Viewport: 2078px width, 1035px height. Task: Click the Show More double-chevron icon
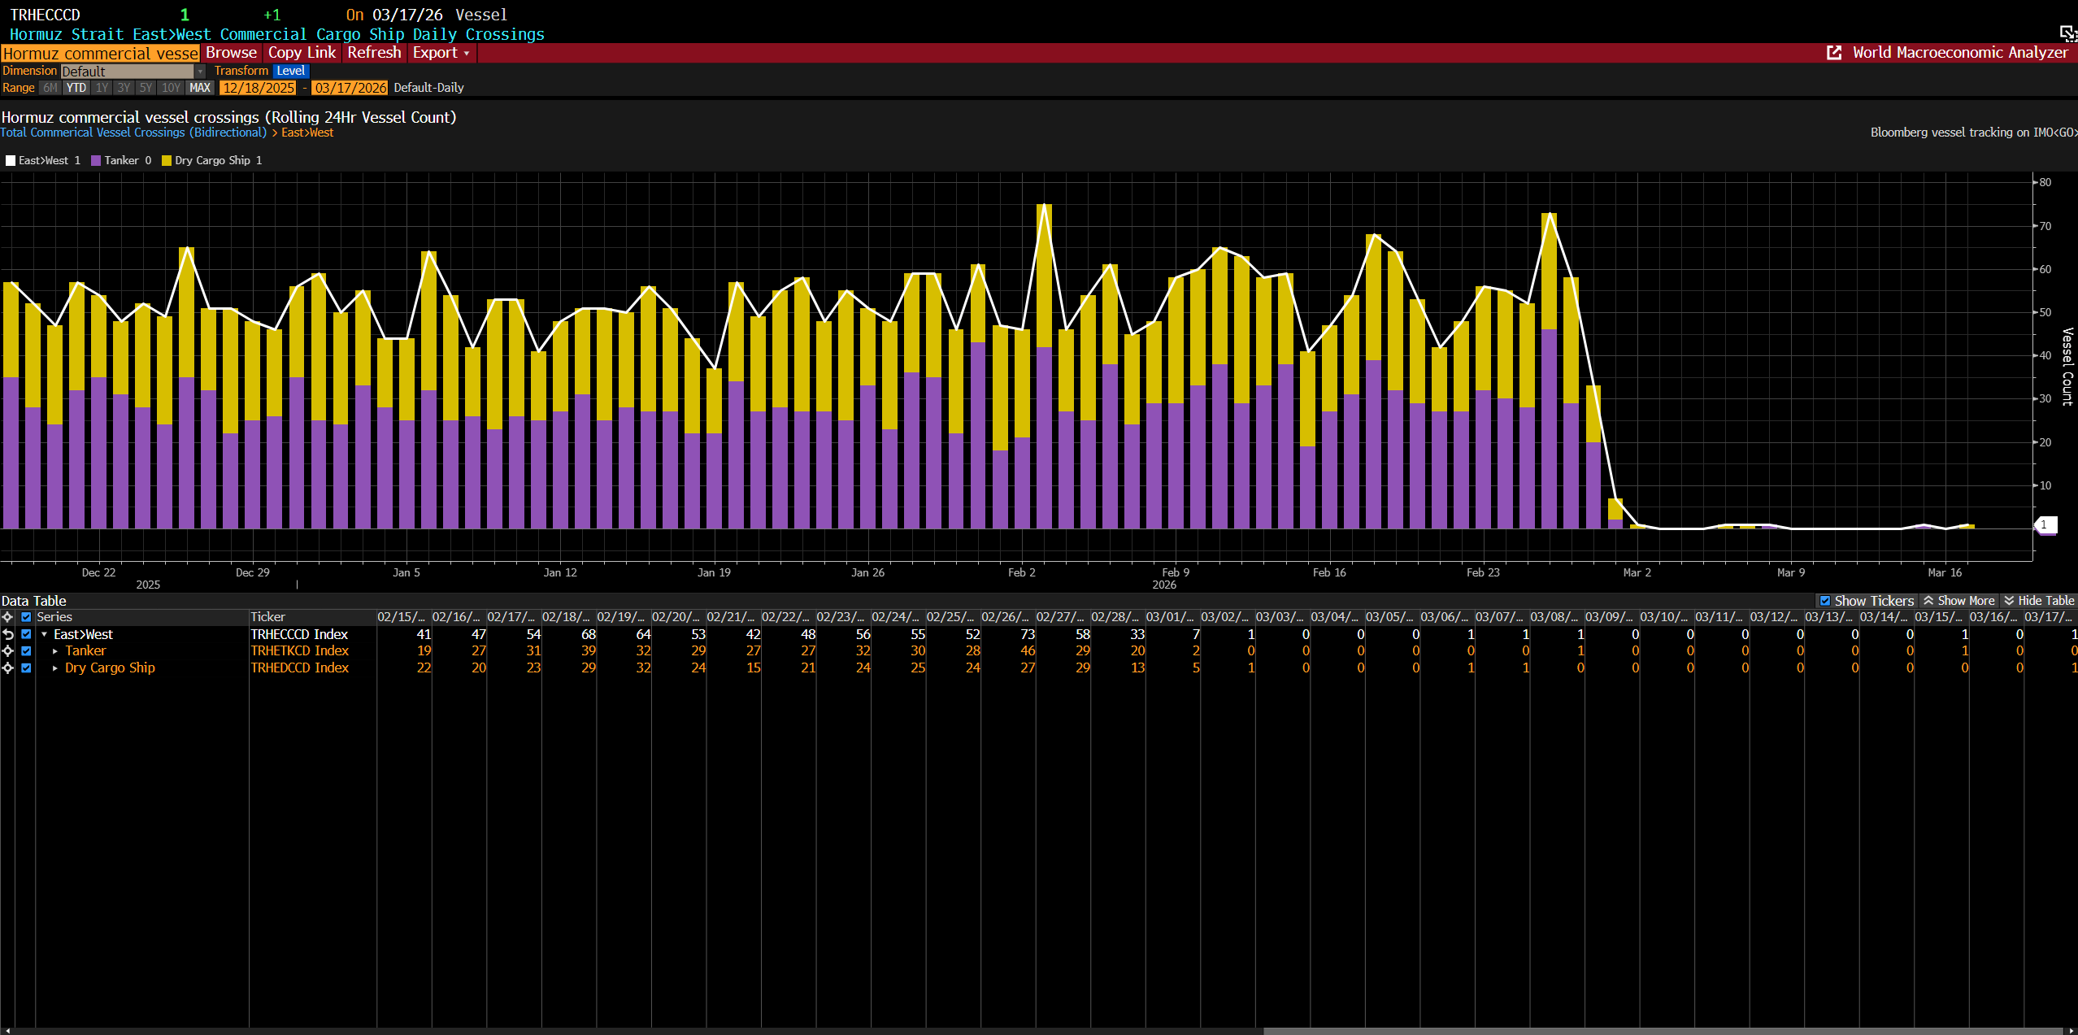point(1928,601)
